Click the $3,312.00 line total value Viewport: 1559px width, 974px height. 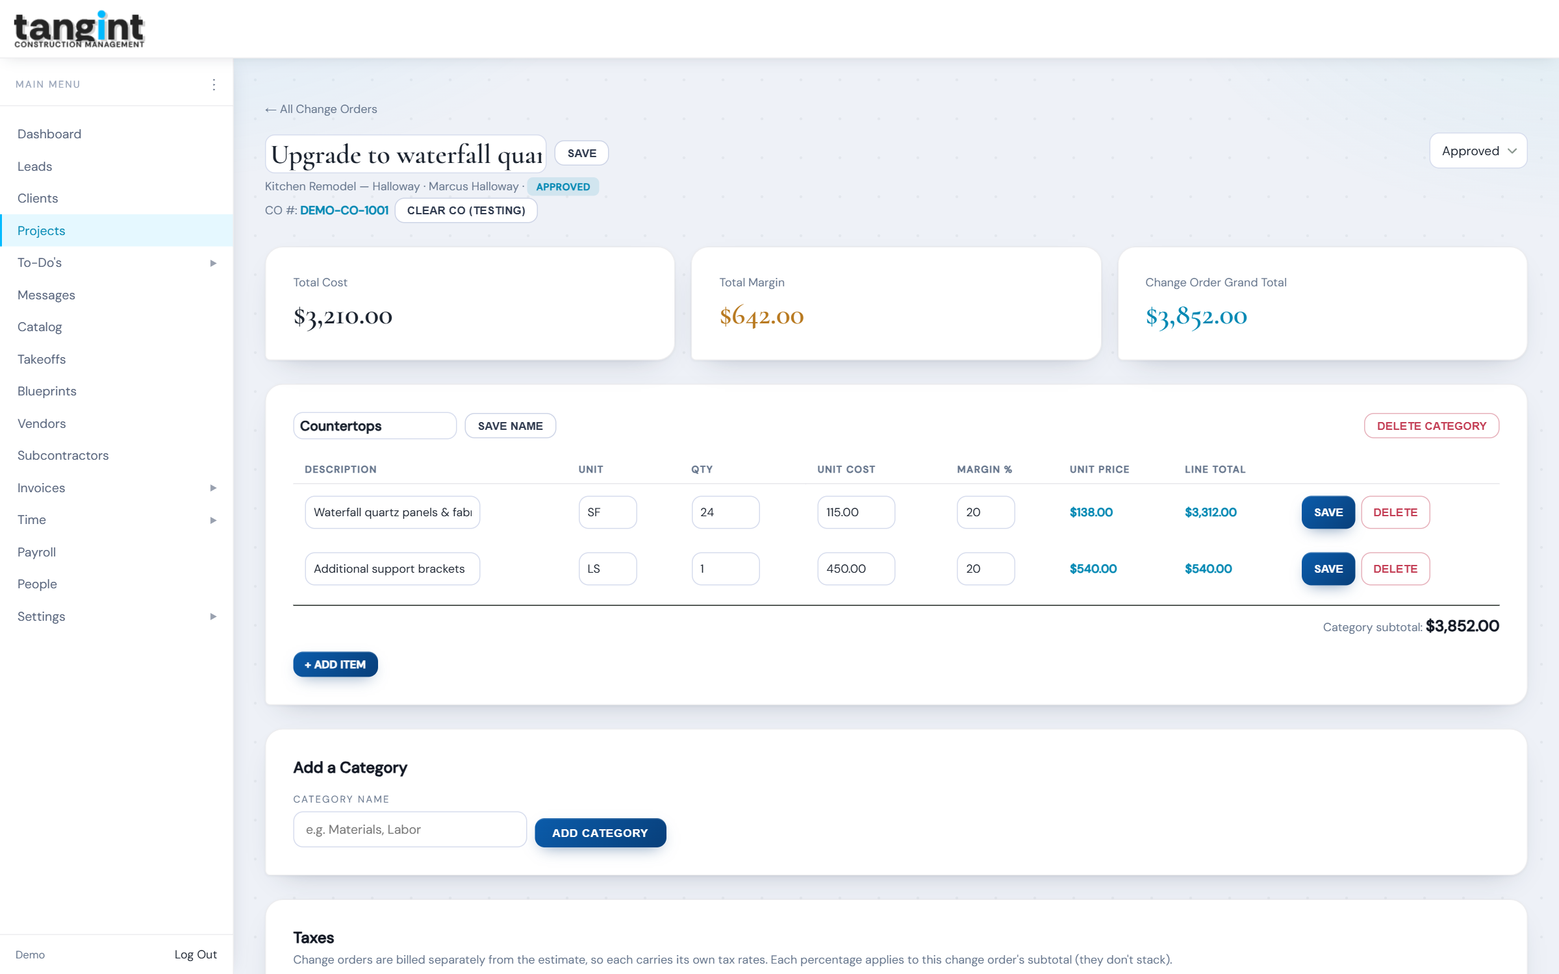1210,512
